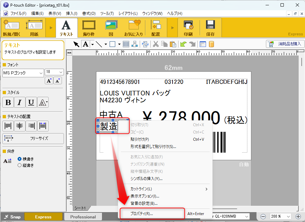Switch to Snap mode

pos(12,217)
